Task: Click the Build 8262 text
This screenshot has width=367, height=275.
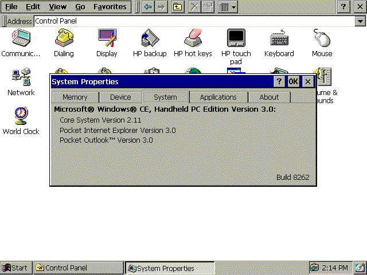Action: 293,177
